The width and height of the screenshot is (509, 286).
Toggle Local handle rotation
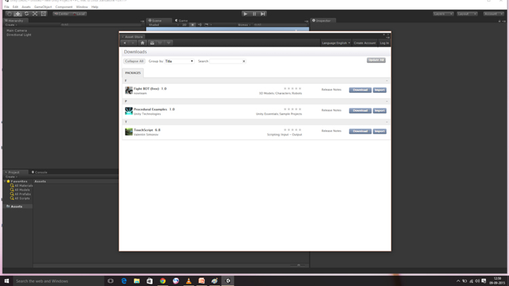pyautogui.click(x=79, y=14)
